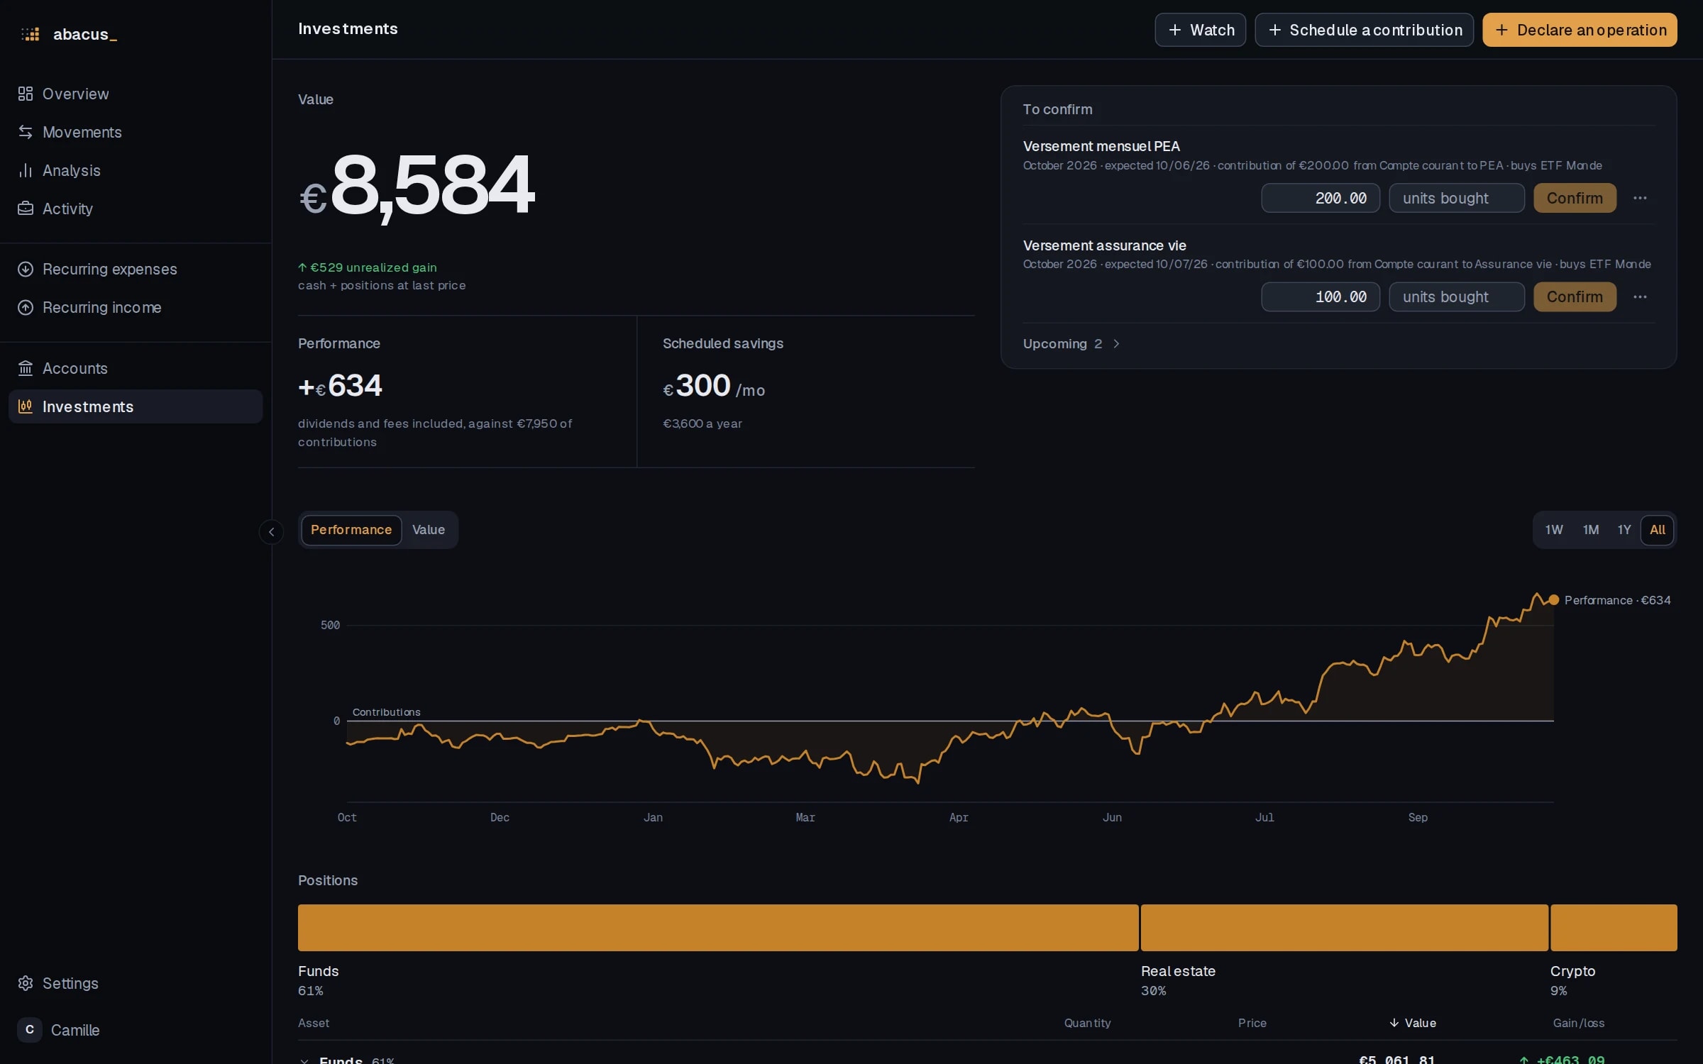
Task: Click the Performance €634 chart endpoint
Action: (1554, 600)
